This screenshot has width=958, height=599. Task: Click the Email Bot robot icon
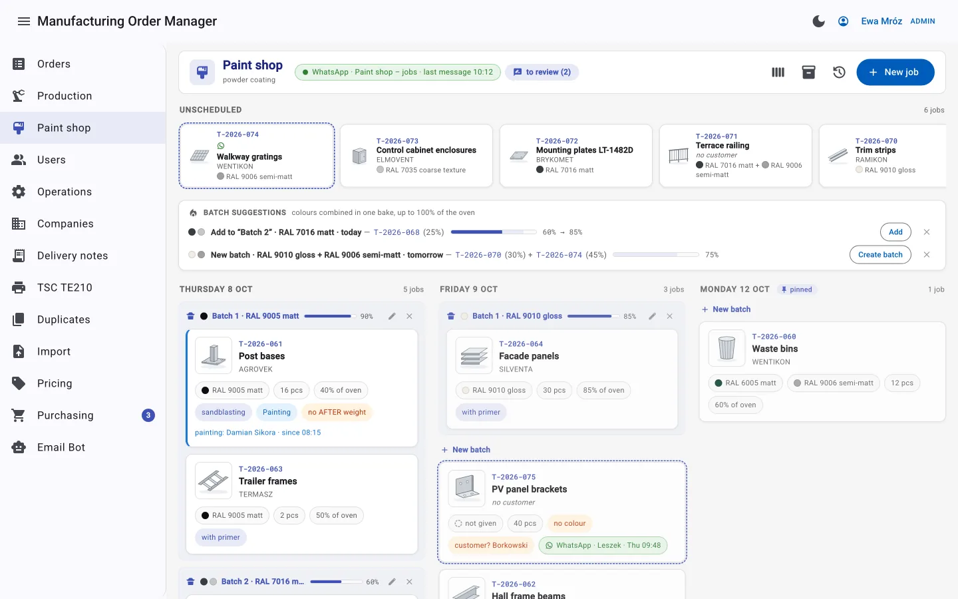tap(19, 447)
